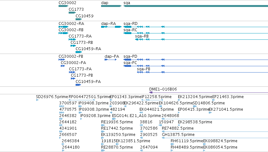Open the 482194 feature
This screenshot has height=152, width=268.
[x=117, y=109]
